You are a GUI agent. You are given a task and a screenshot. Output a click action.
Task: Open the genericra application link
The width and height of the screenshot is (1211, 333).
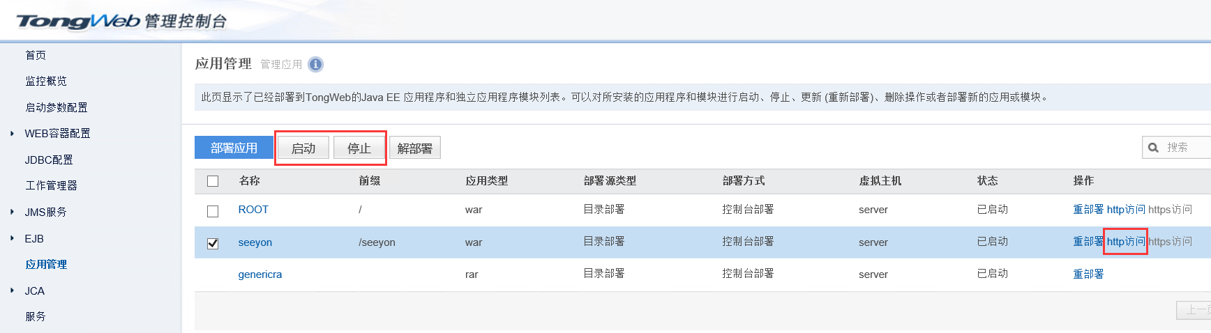pos(260,274)
